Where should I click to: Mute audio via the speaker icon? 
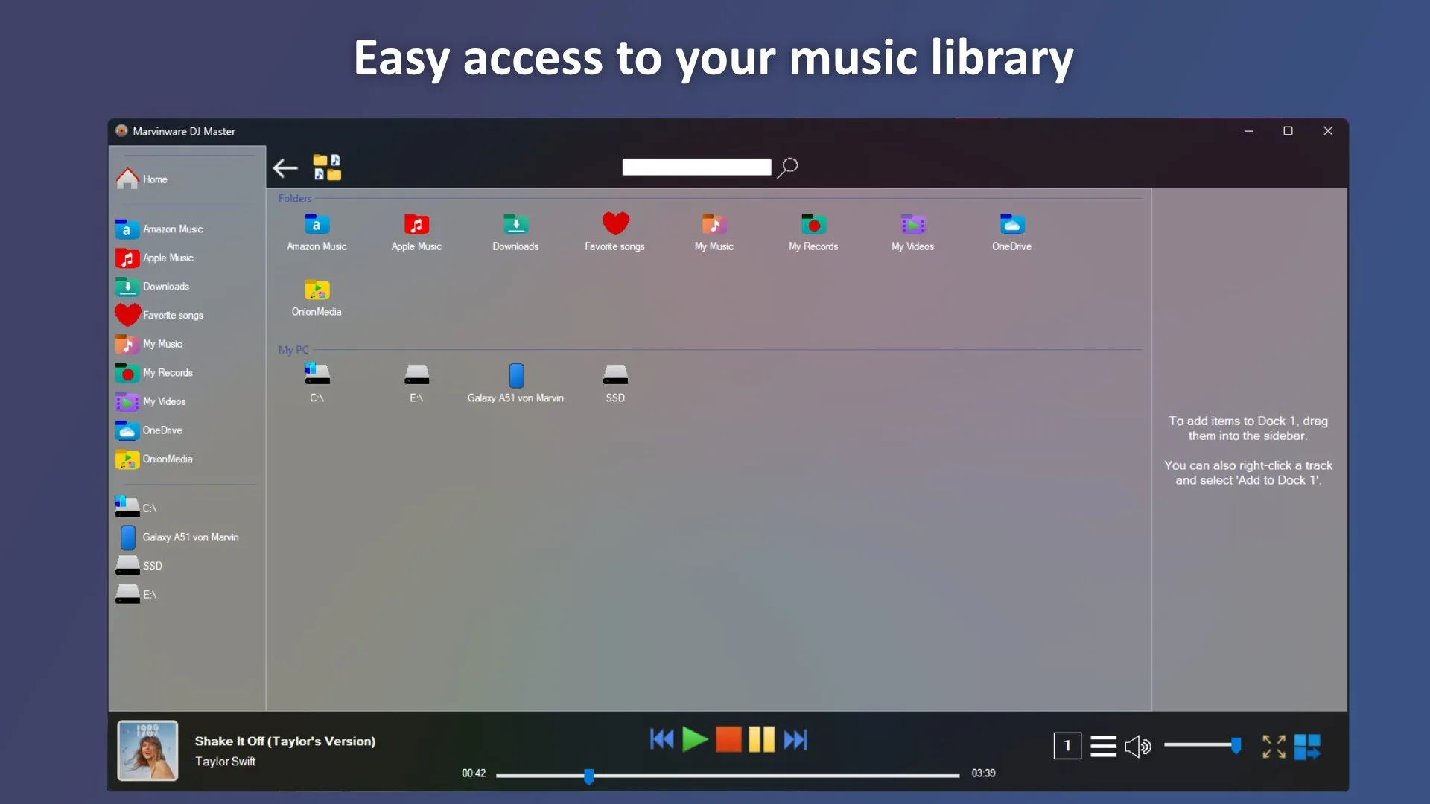(x=1137, y=746)
